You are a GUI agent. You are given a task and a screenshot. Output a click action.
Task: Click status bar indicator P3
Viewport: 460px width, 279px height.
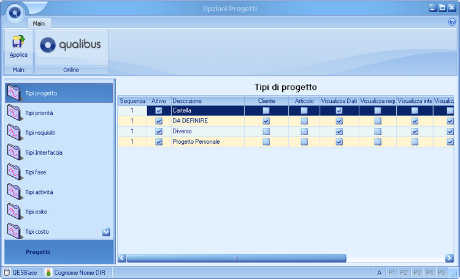click(416, 272)
